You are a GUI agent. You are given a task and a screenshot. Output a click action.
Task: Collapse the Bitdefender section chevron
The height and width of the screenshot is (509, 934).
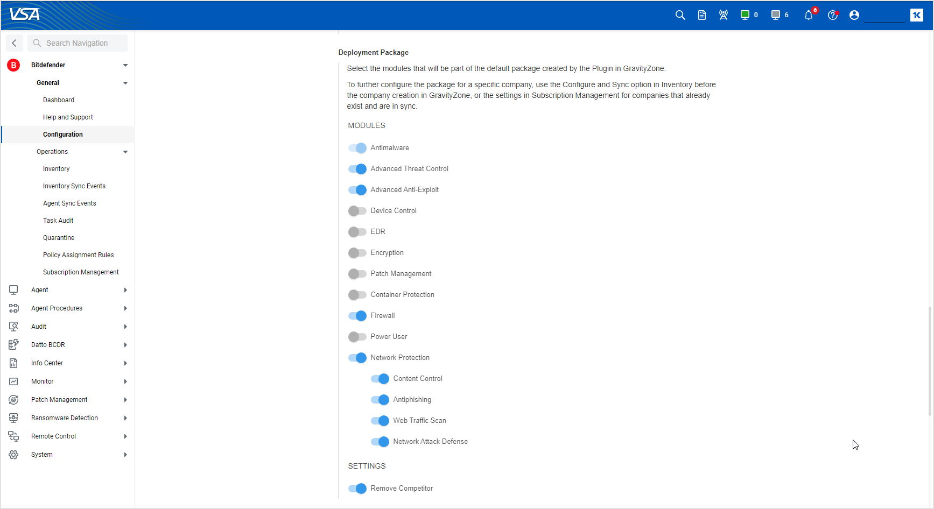coord(125,65)
